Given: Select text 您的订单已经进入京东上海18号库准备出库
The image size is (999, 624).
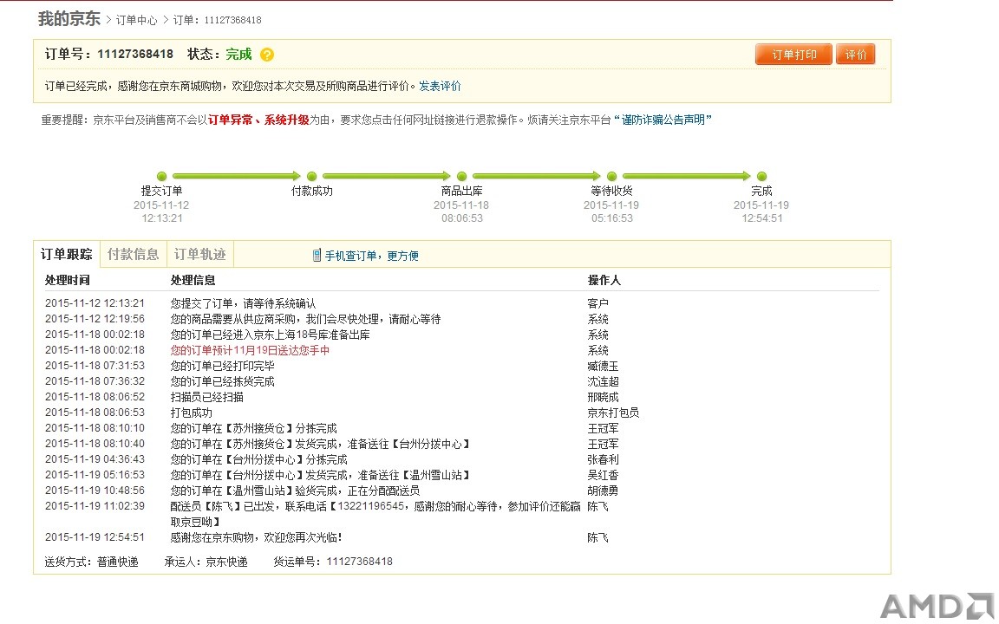Looking at the screenshot, I should [x=271, y=335].
